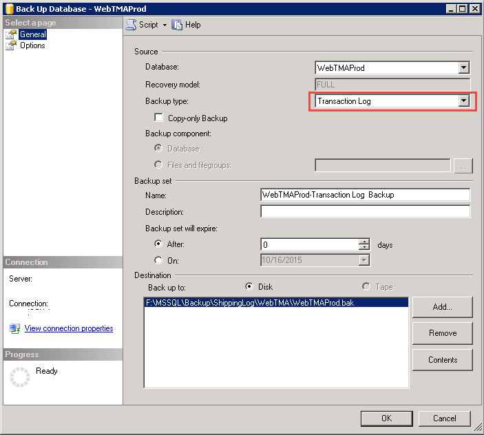
Task: Click the Add... button
Action: (x=442, y=307)
